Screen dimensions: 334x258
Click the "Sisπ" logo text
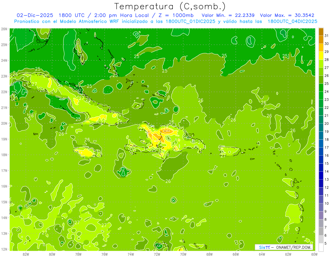(x=264, y=247)
